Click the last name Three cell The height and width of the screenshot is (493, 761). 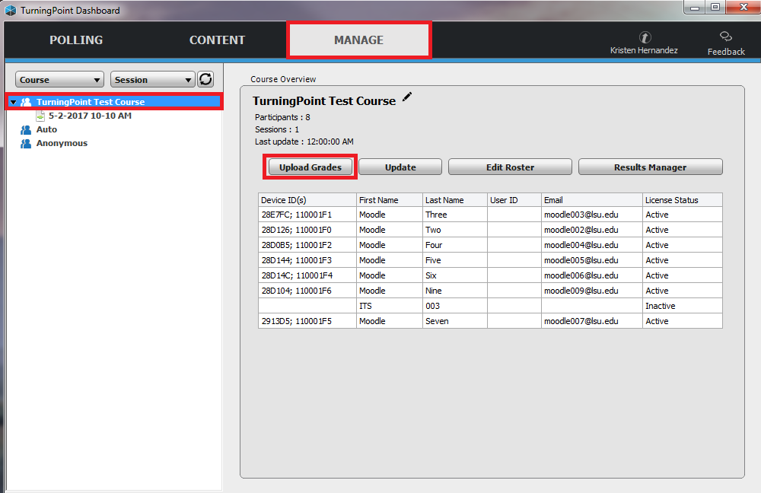[x=455, y=215]
